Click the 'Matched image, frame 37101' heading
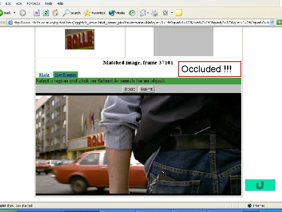The width and height of the screenshot is (282, 212). pos(138,63)
